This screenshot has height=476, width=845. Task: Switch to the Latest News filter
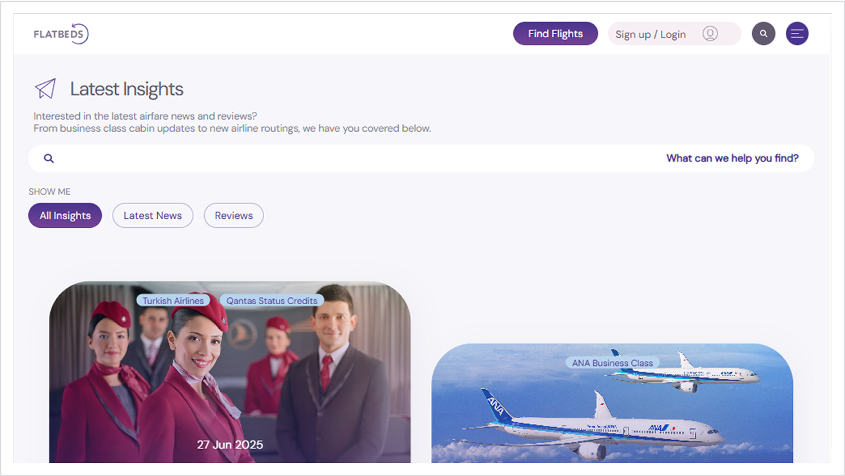153,215
